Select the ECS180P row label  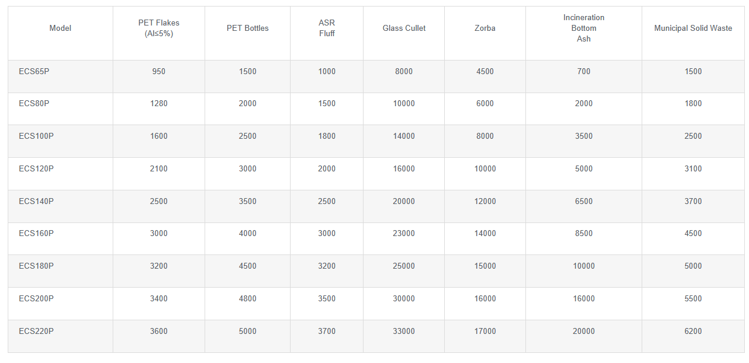36,266
